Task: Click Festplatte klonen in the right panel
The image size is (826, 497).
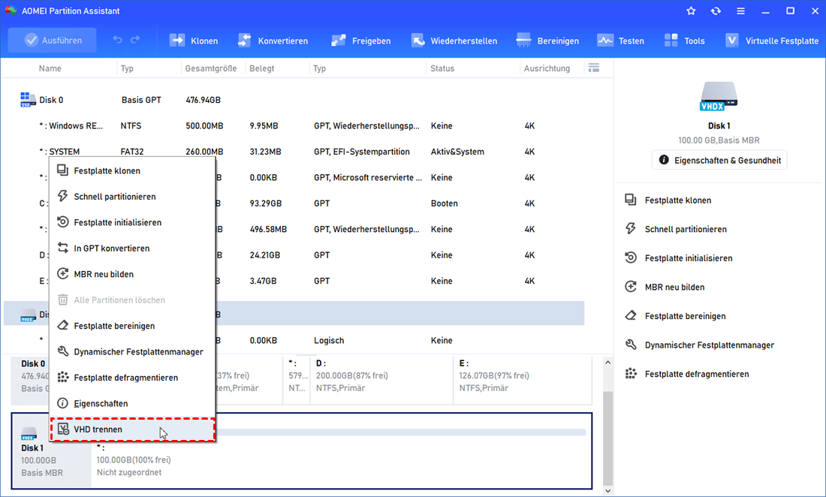Action: pos(678,200)
